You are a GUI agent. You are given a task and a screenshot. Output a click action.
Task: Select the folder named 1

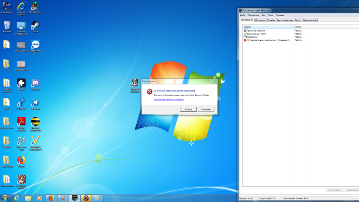[7, 46]
